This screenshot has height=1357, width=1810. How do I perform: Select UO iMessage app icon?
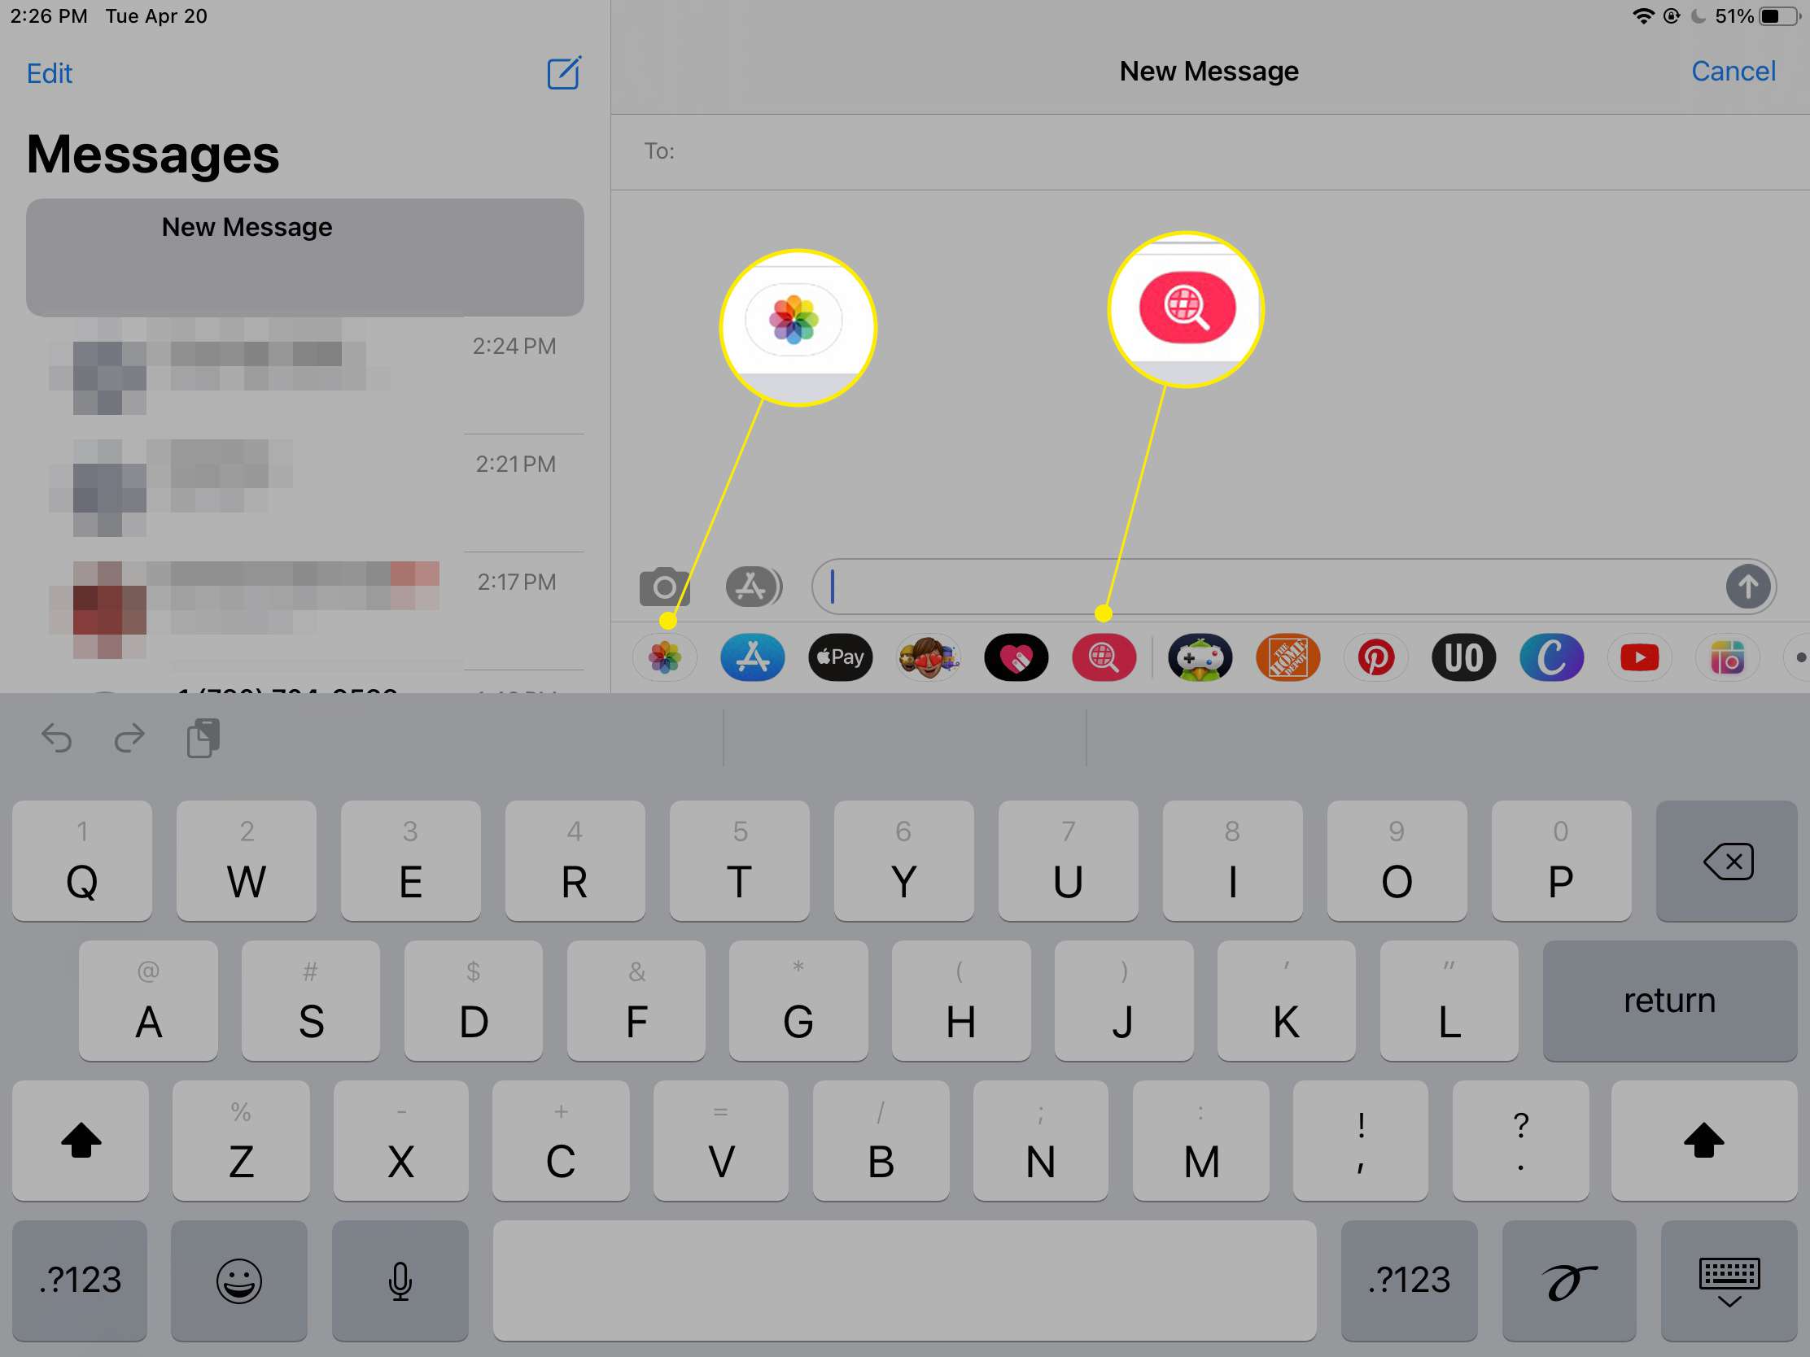pos(1463,656)
